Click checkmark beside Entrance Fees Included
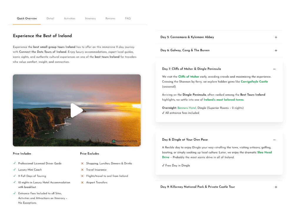Viewport: 294px width, 221px height. pos(14,193)
